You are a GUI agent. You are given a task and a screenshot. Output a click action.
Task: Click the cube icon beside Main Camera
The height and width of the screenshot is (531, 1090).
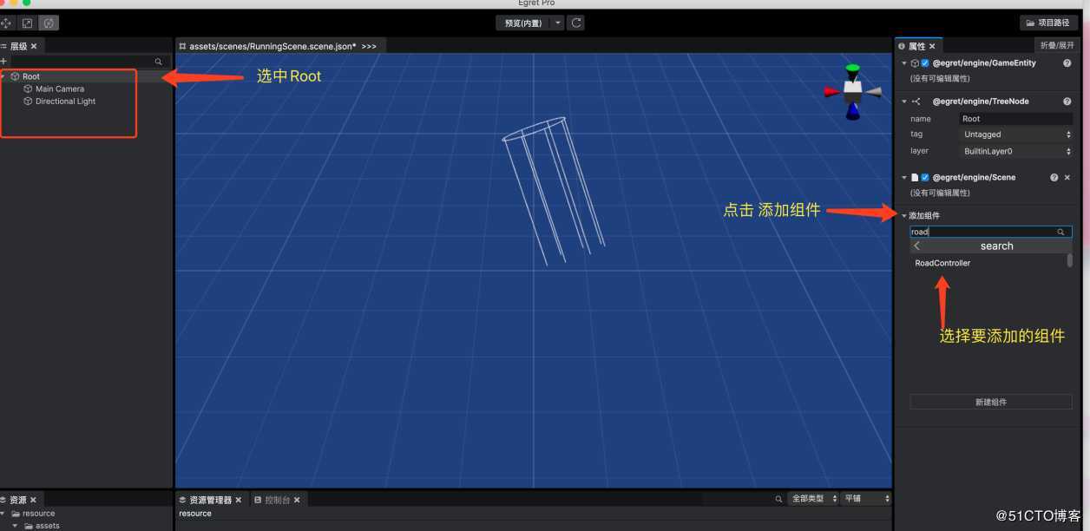[28, 88]
